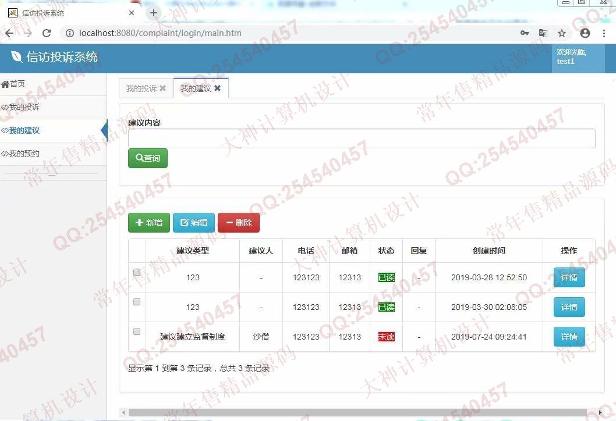Click the 2019-07-24 09:24:41 timestamp

(x=488, y=337)
